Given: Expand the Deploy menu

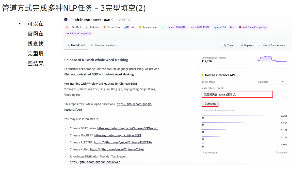Looking at the screenshot, I should click(x=247, y=45).
